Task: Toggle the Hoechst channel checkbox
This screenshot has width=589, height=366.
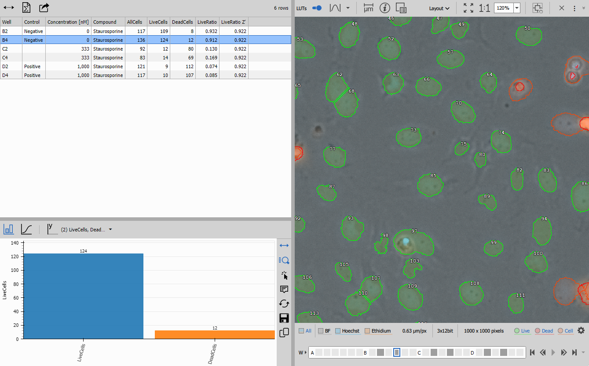Action: pos(338,331)
